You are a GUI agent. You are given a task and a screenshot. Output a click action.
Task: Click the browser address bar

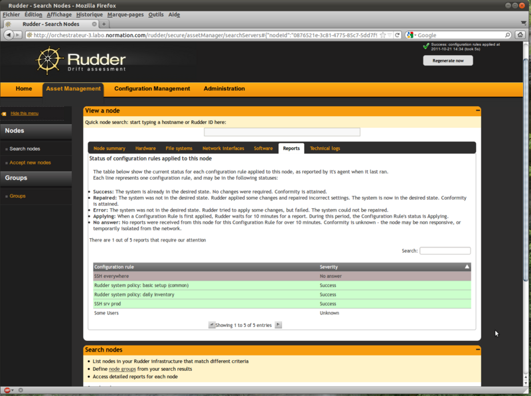(x=205, y=35)
